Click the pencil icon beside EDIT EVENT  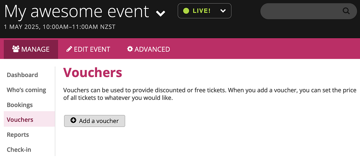(x=69, y=49)
